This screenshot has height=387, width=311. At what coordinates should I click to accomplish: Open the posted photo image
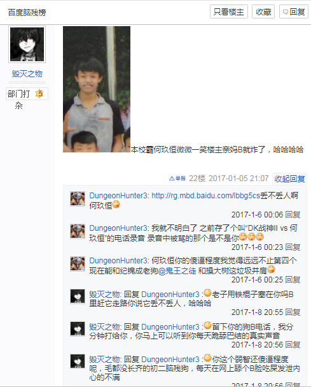pyautogui.click(x=97, y=89)
